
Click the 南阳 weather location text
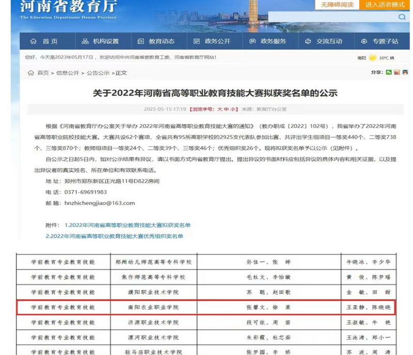pyautogui.click(x=362, y=58)
